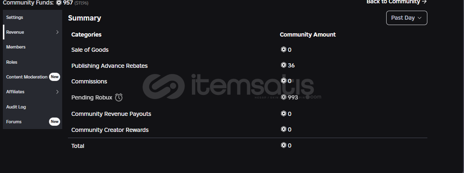
Task: Open Settings in the sidebar
Action: pyautogui.click(x=15, y=17)
